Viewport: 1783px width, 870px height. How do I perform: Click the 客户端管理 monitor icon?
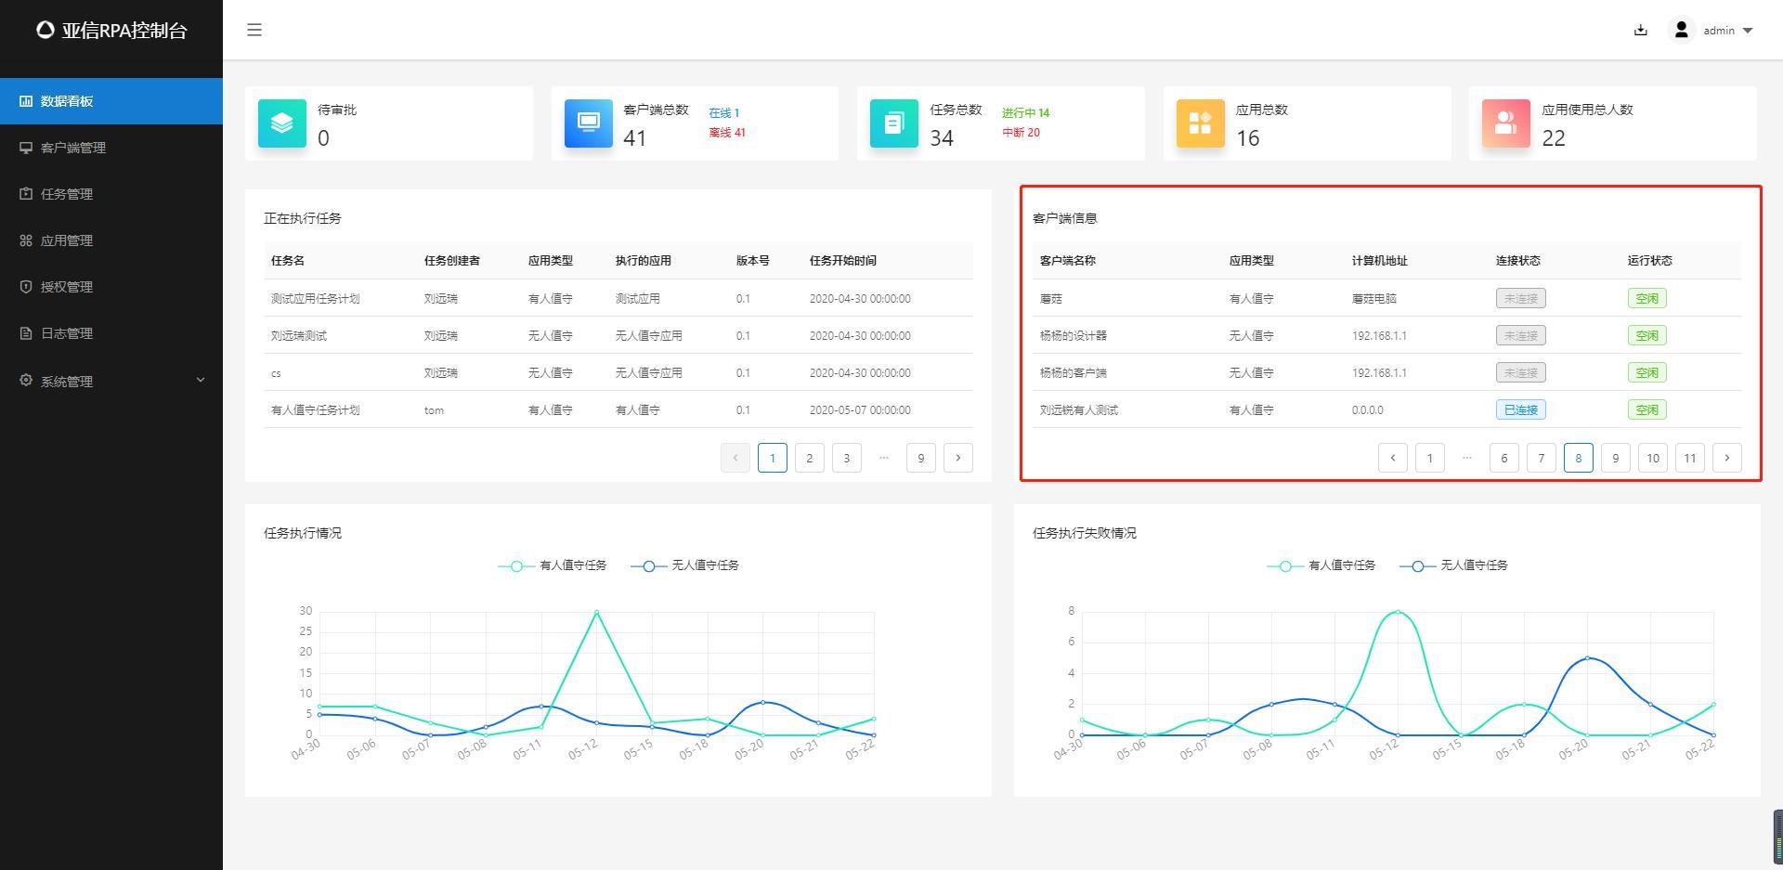[26, 148]
